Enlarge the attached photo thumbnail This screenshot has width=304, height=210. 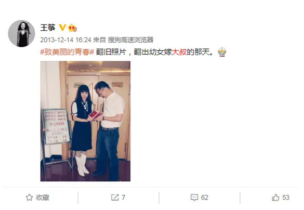click(x=85, y=121)
